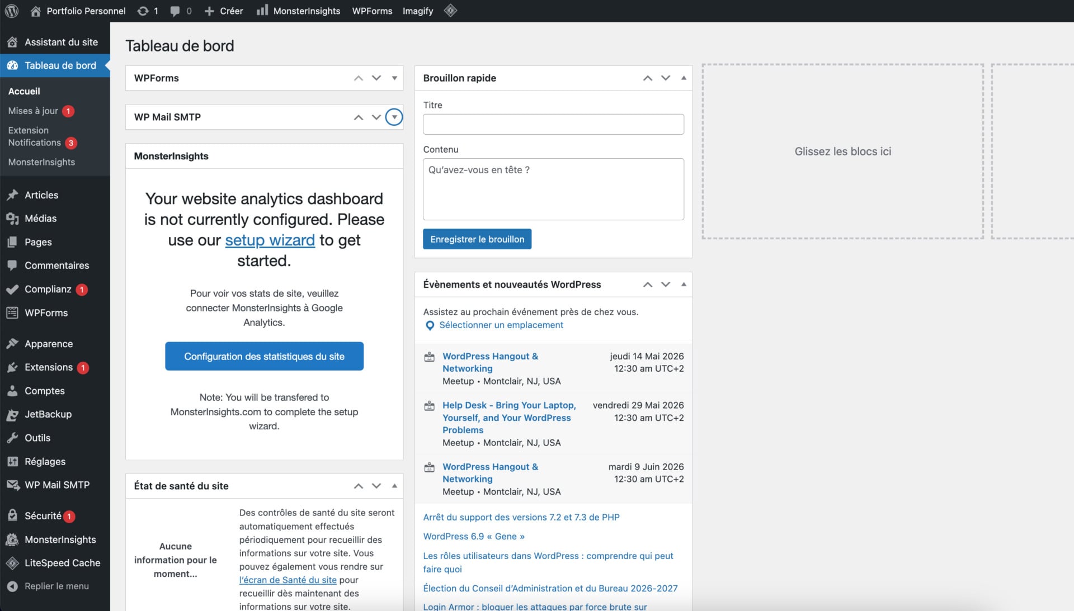The height and width of the screenshot is (611, 1074).
Task: Move WP Mail SMTP widget up
Action: (x=359, y=117)
